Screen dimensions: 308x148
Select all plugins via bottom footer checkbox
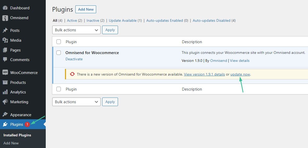pos(58,89)
